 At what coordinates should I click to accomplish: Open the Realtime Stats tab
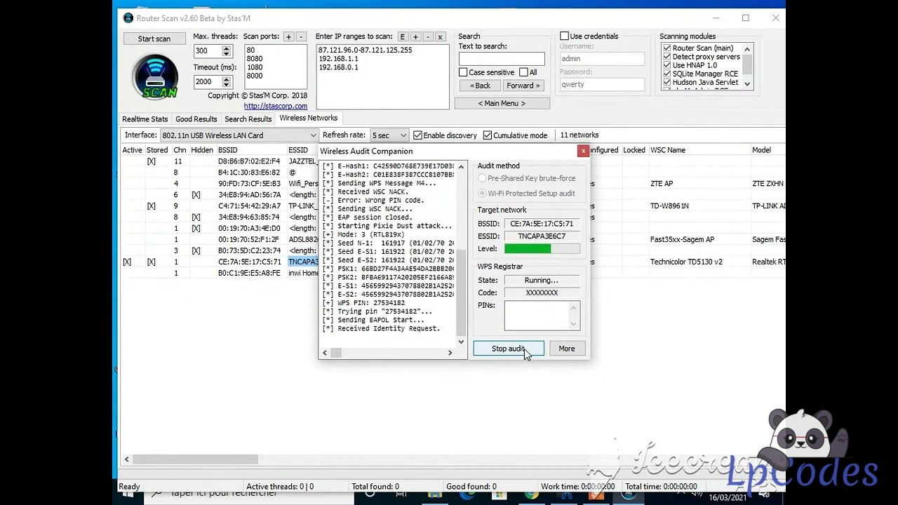click(145, 119)
